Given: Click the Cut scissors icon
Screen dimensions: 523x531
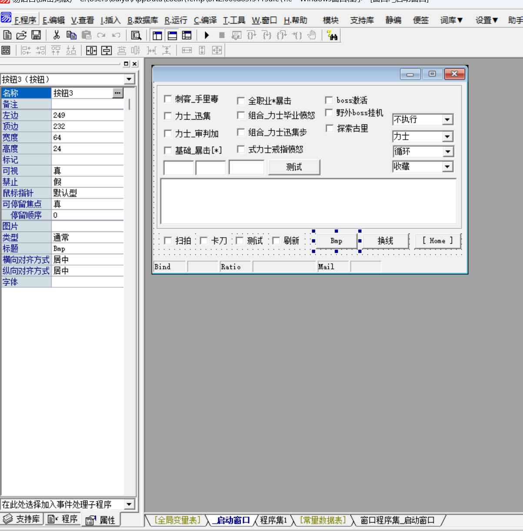Looking at the screenshot, I should coord(56,35).
